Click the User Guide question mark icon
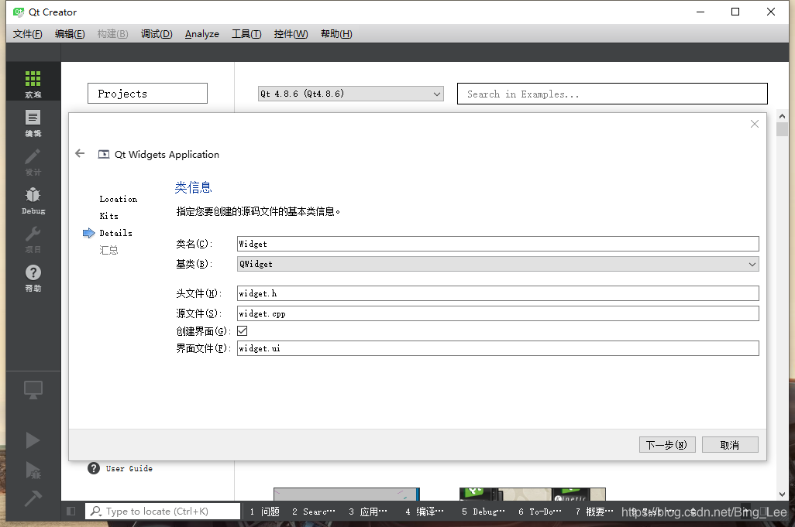Image resolution: width=795 pixels, height=527 pixels. [x=94, y=468]
